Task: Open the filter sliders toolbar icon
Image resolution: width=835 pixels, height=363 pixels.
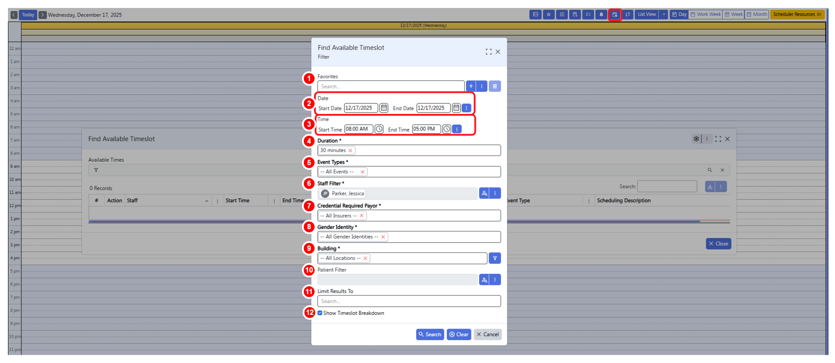Action: pos(562,15)
